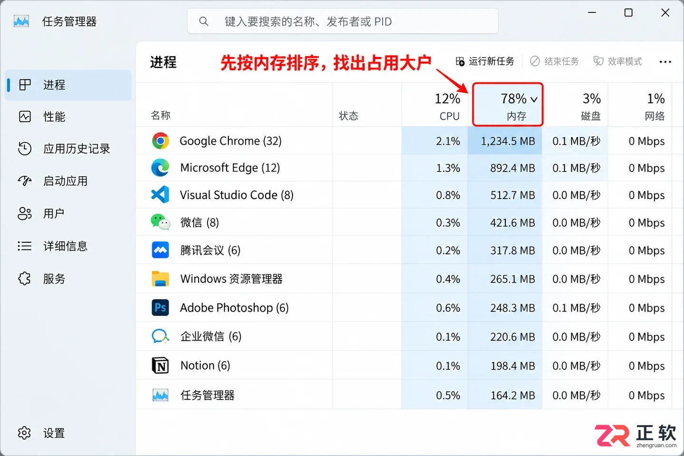The height and width of the screenshot is (456, 684).
Task: Go to the 启动应用 page
Action: tap(68, 181)
